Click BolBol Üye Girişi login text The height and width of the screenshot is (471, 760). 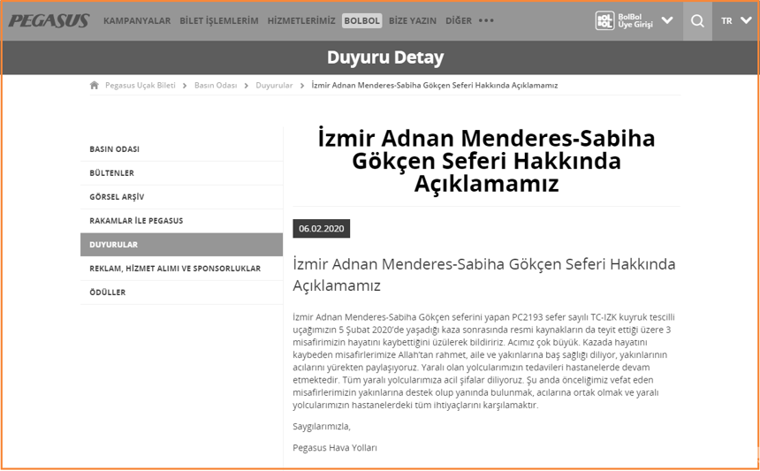pos(635,21)
